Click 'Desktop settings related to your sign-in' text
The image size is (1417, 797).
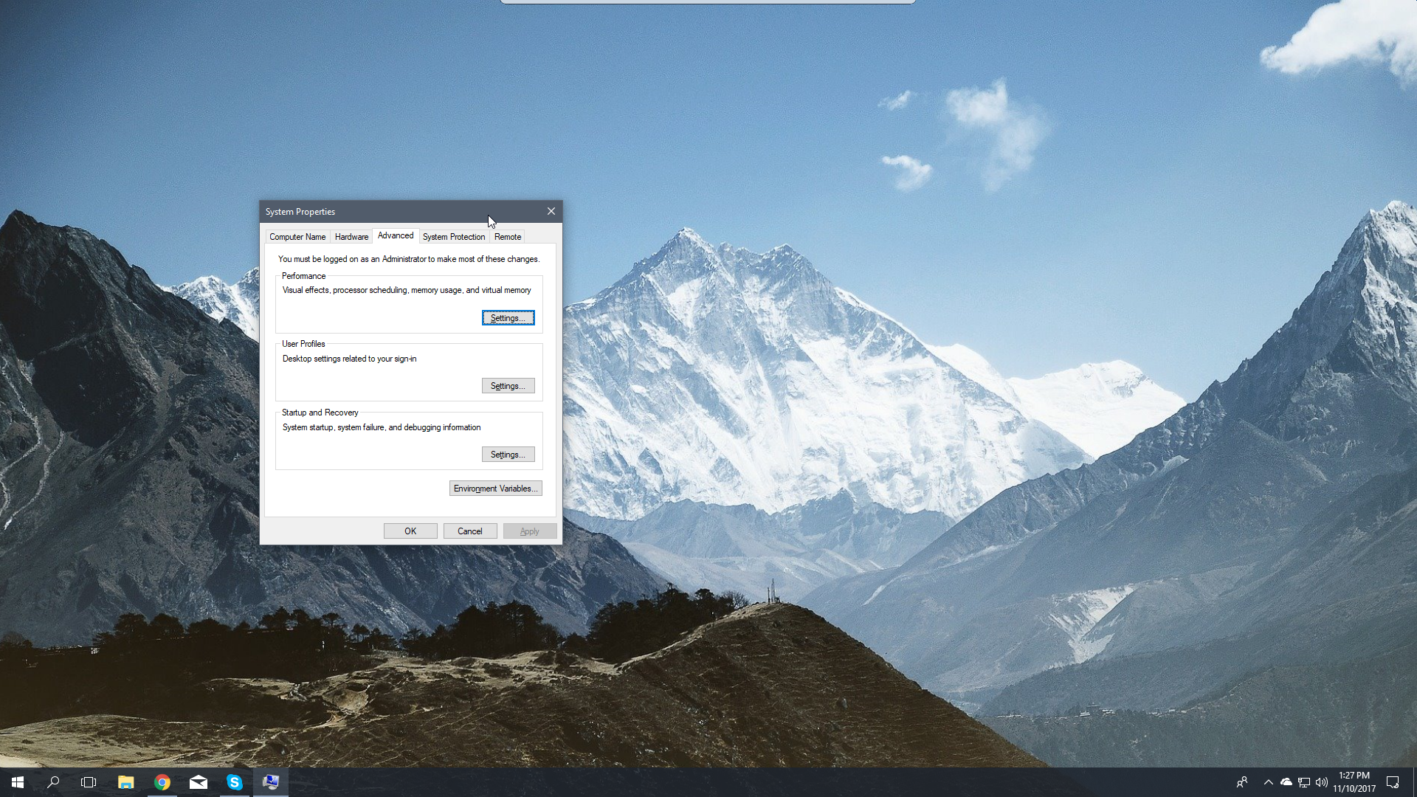(350, 359)
